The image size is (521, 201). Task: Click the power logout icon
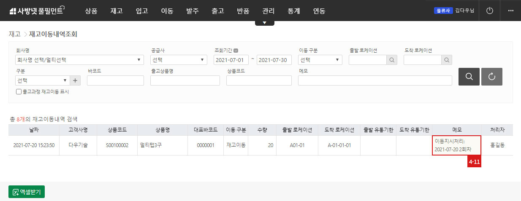tap(490, 11)
